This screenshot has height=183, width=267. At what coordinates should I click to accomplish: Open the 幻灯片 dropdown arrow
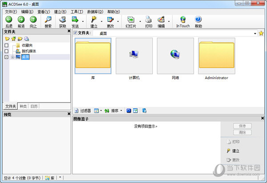click(140, 21)
